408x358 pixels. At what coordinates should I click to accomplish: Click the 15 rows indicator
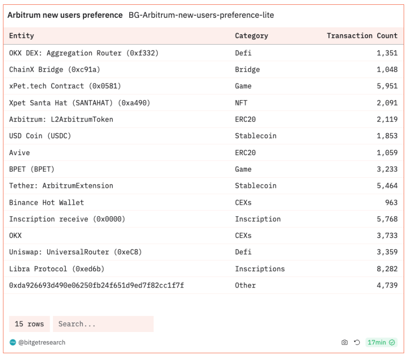(x=29, y=324)
